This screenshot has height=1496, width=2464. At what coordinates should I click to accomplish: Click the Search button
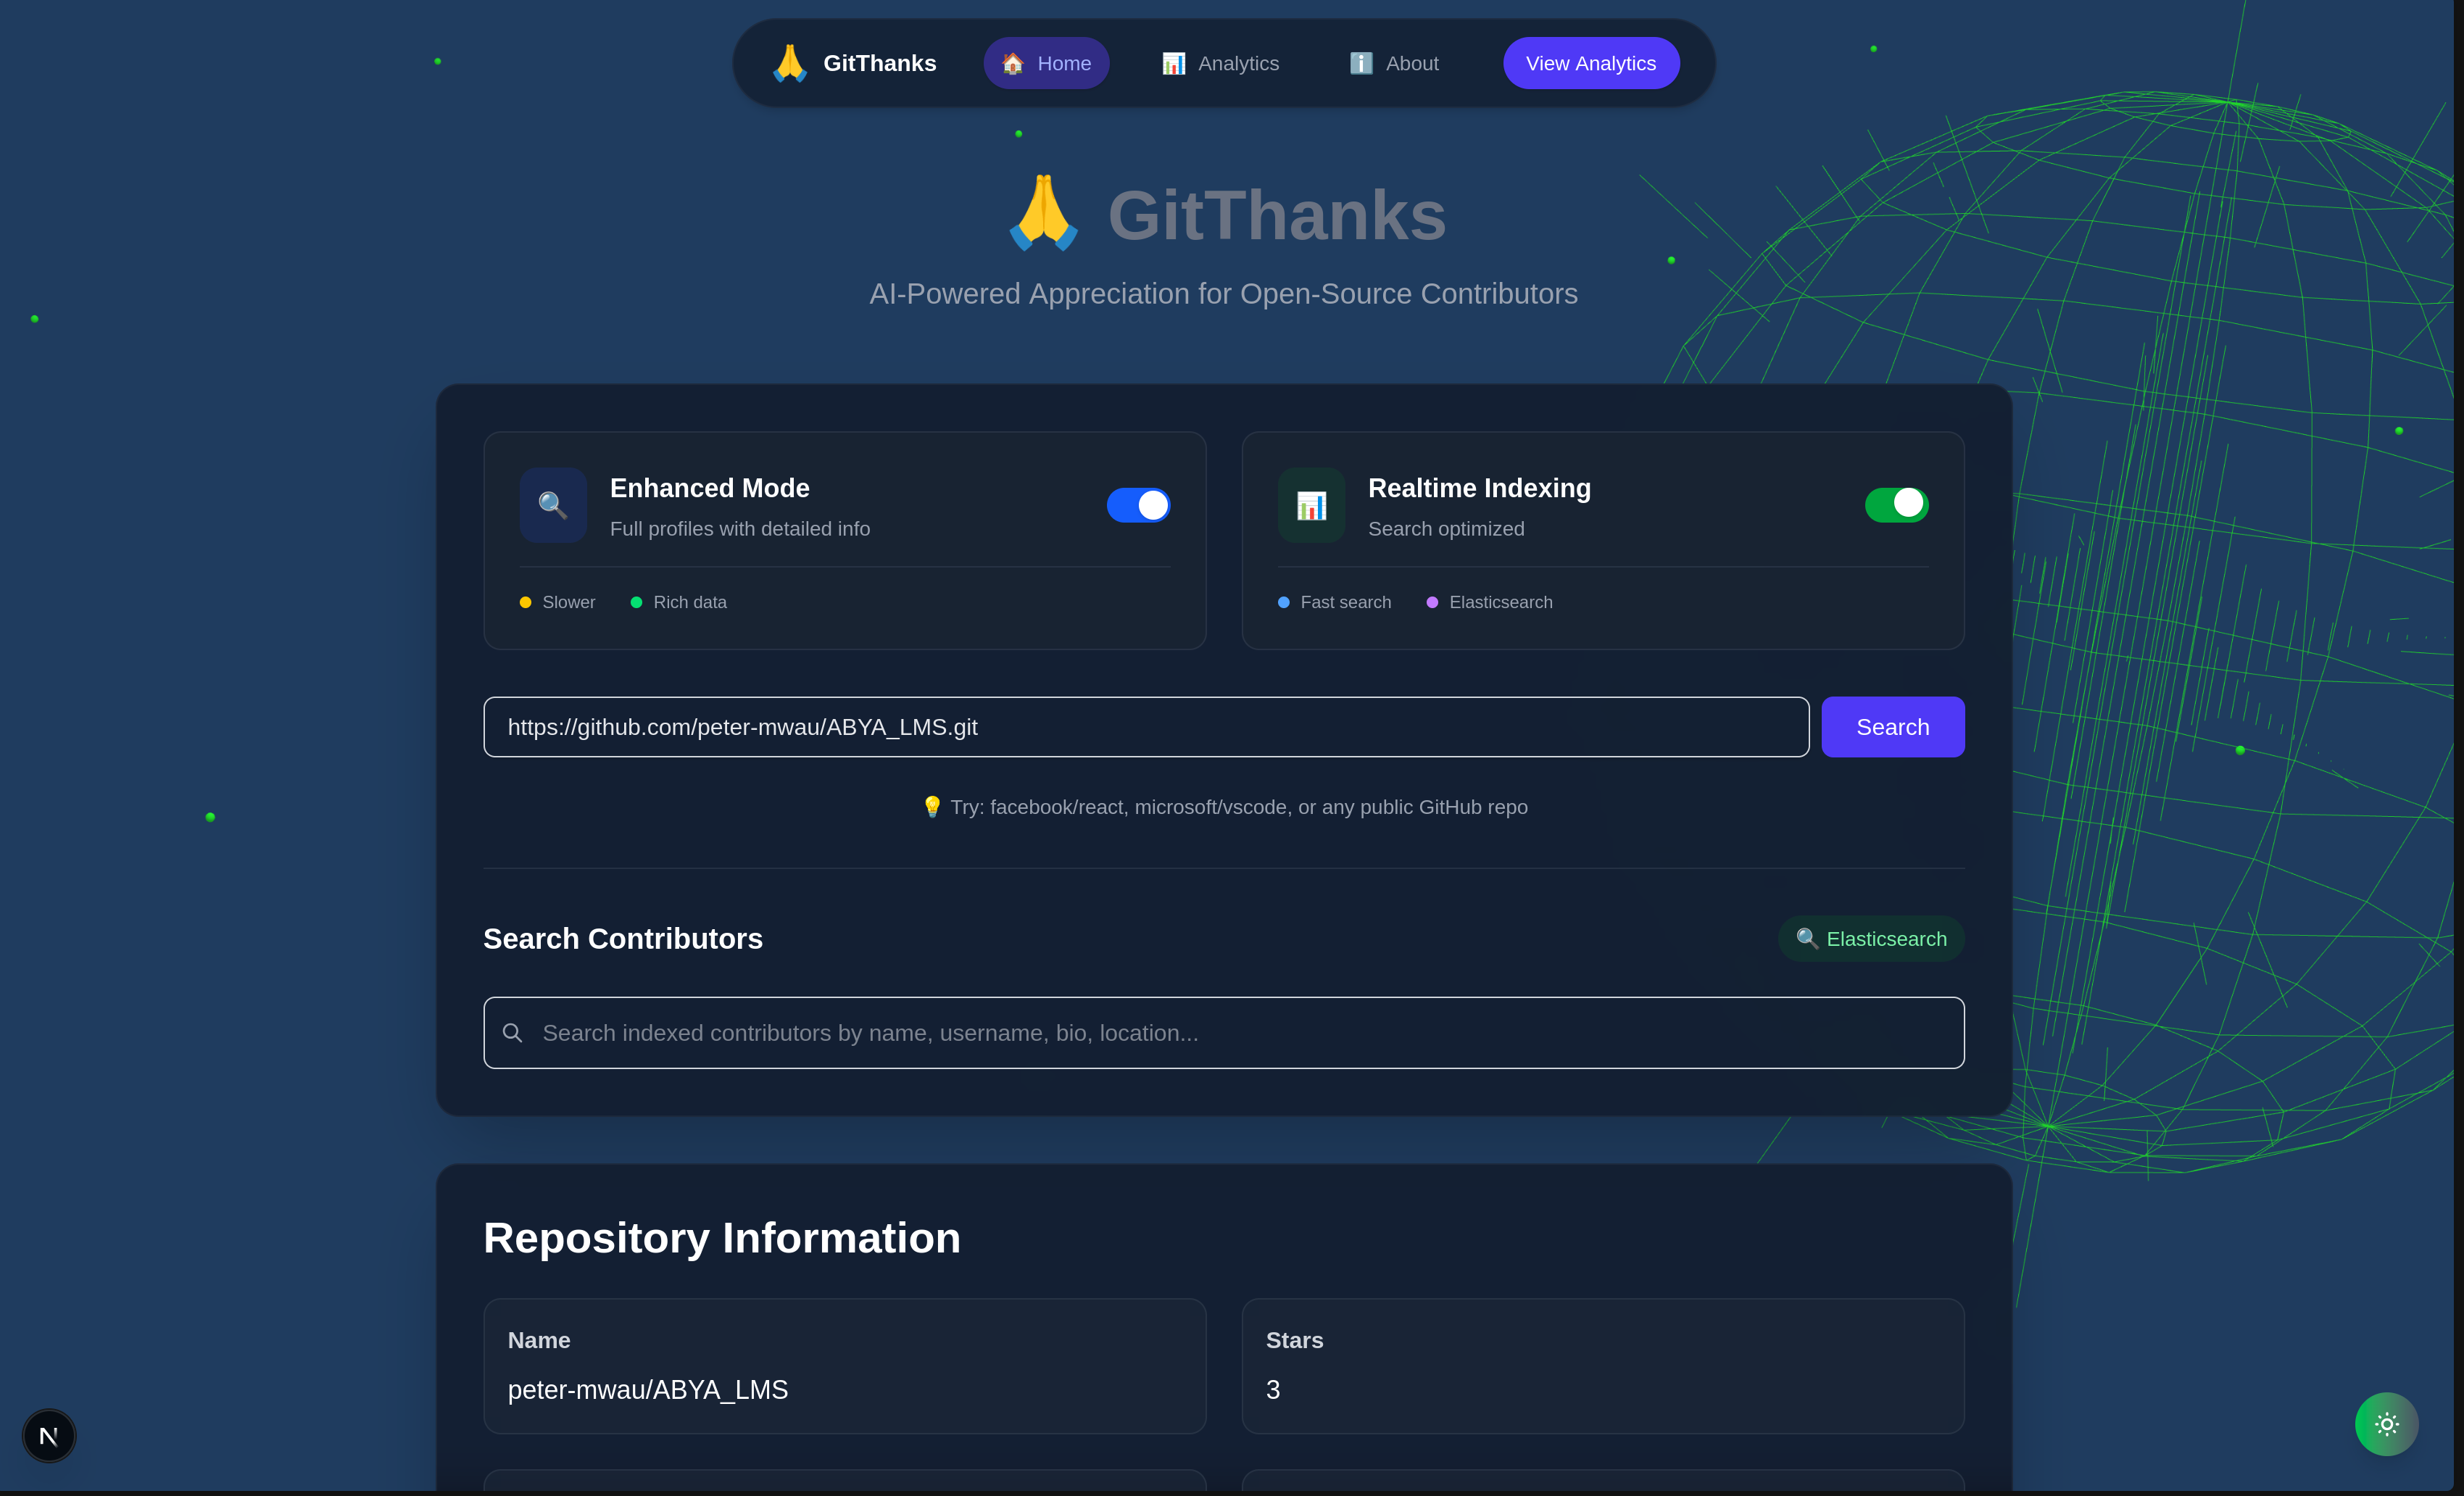1892,727
